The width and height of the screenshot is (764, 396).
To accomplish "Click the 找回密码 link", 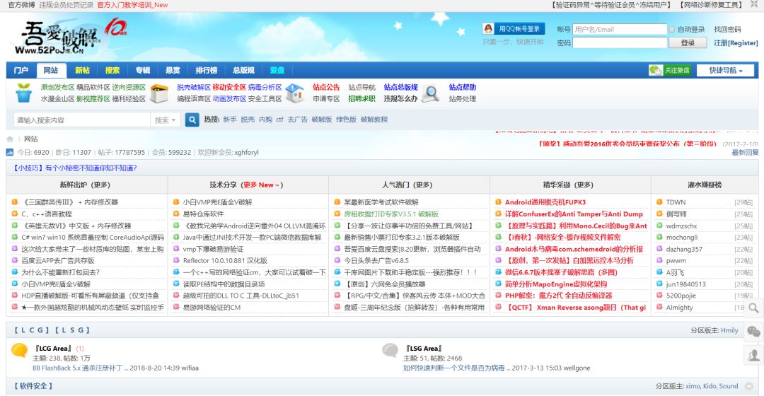I will tap(727, 29).
